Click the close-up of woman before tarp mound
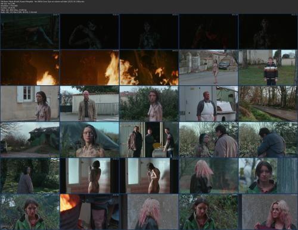The height and width of the screenshot is (230, 298). 89,139
